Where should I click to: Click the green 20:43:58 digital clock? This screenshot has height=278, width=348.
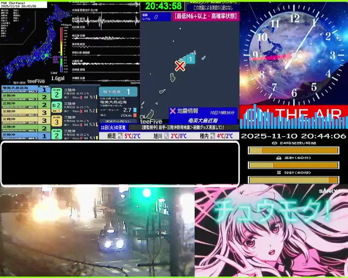click(163, 6)
